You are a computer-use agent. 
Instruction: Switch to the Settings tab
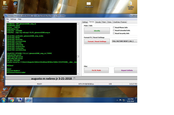[x=85, y=22]
